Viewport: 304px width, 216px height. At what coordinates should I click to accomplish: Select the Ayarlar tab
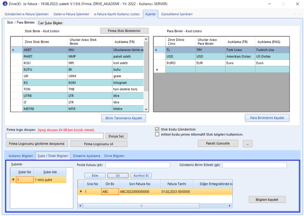click(151, 14)
